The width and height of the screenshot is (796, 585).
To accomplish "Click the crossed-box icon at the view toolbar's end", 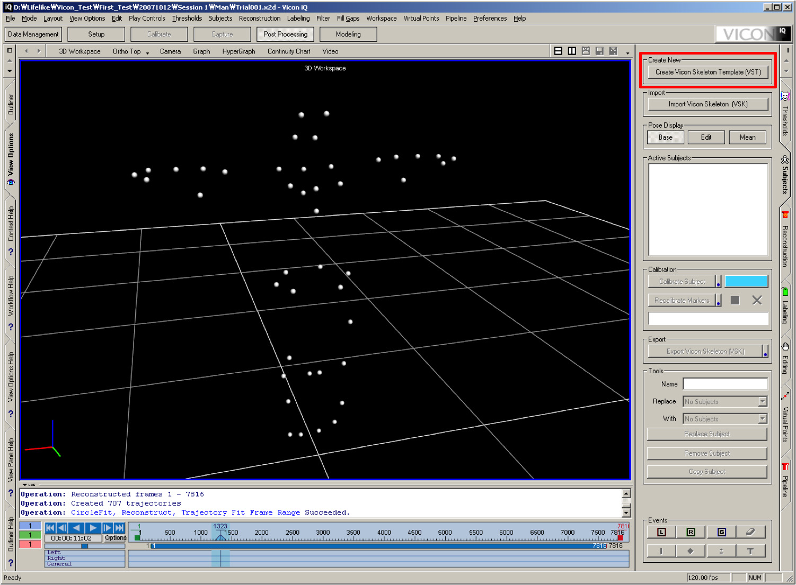I will (x=613, y=51).
